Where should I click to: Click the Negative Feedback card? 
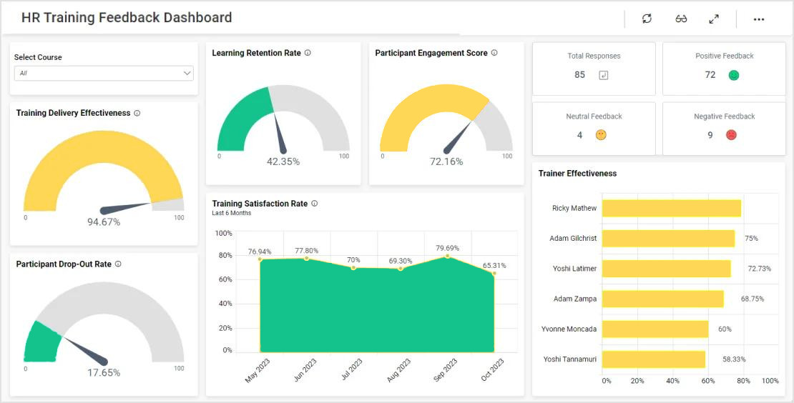pyautogui.click(x=724, y=129)
